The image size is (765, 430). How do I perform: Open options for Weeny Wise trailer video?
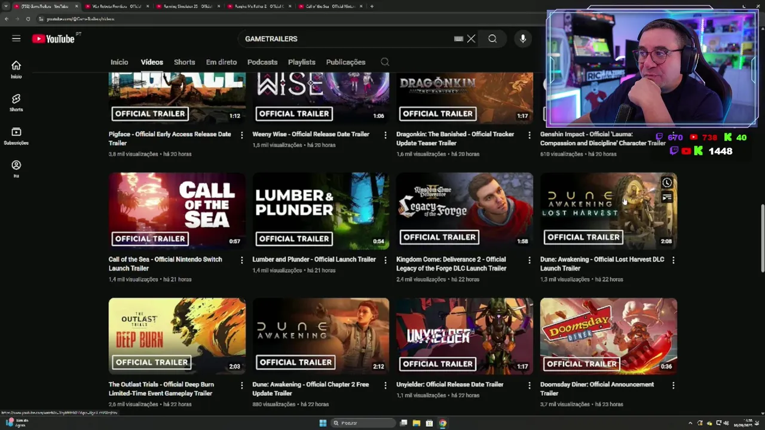click(x=385, y=136)
